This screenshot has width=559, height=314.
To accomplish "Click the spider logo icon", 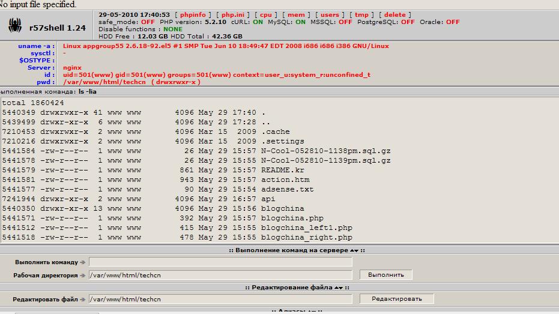I will pyautogui.click(x=15, y=25).
